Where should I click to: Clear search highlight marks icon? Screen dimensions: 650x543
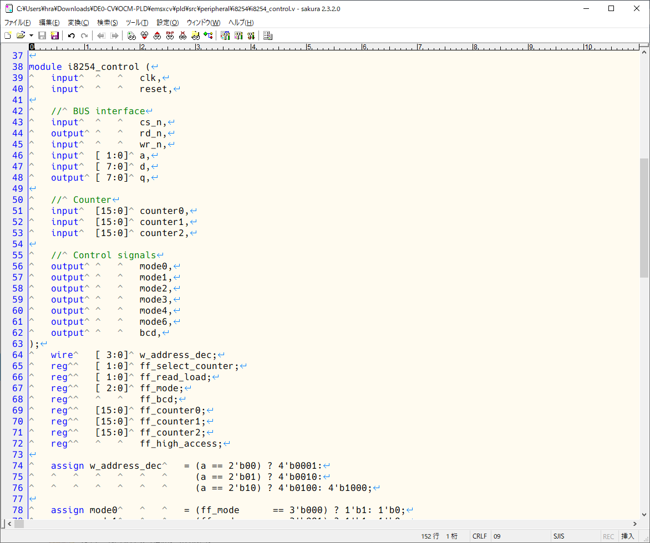click(183, 35)
